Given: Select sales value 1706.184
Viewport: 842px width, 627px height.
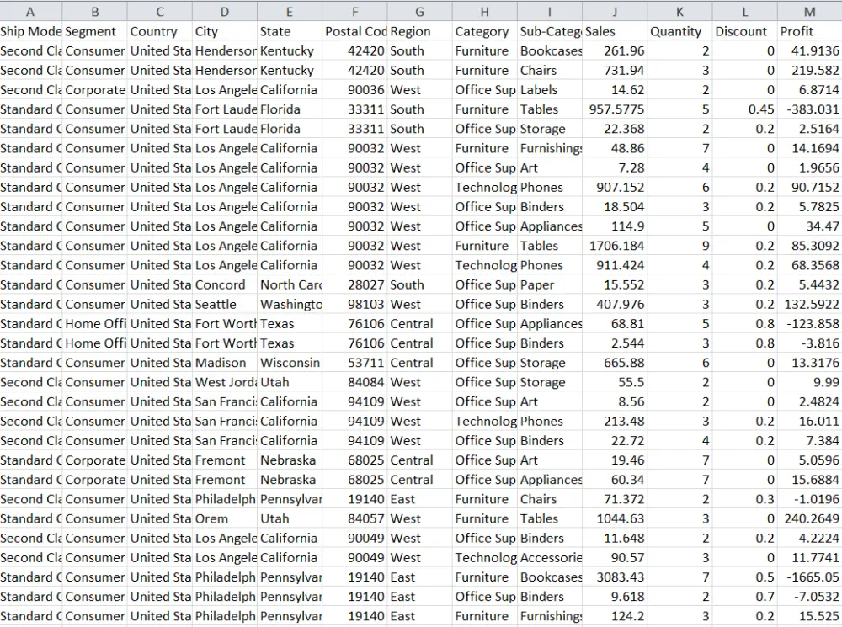Looking at the screenshot, I should (x=615, y=246).
